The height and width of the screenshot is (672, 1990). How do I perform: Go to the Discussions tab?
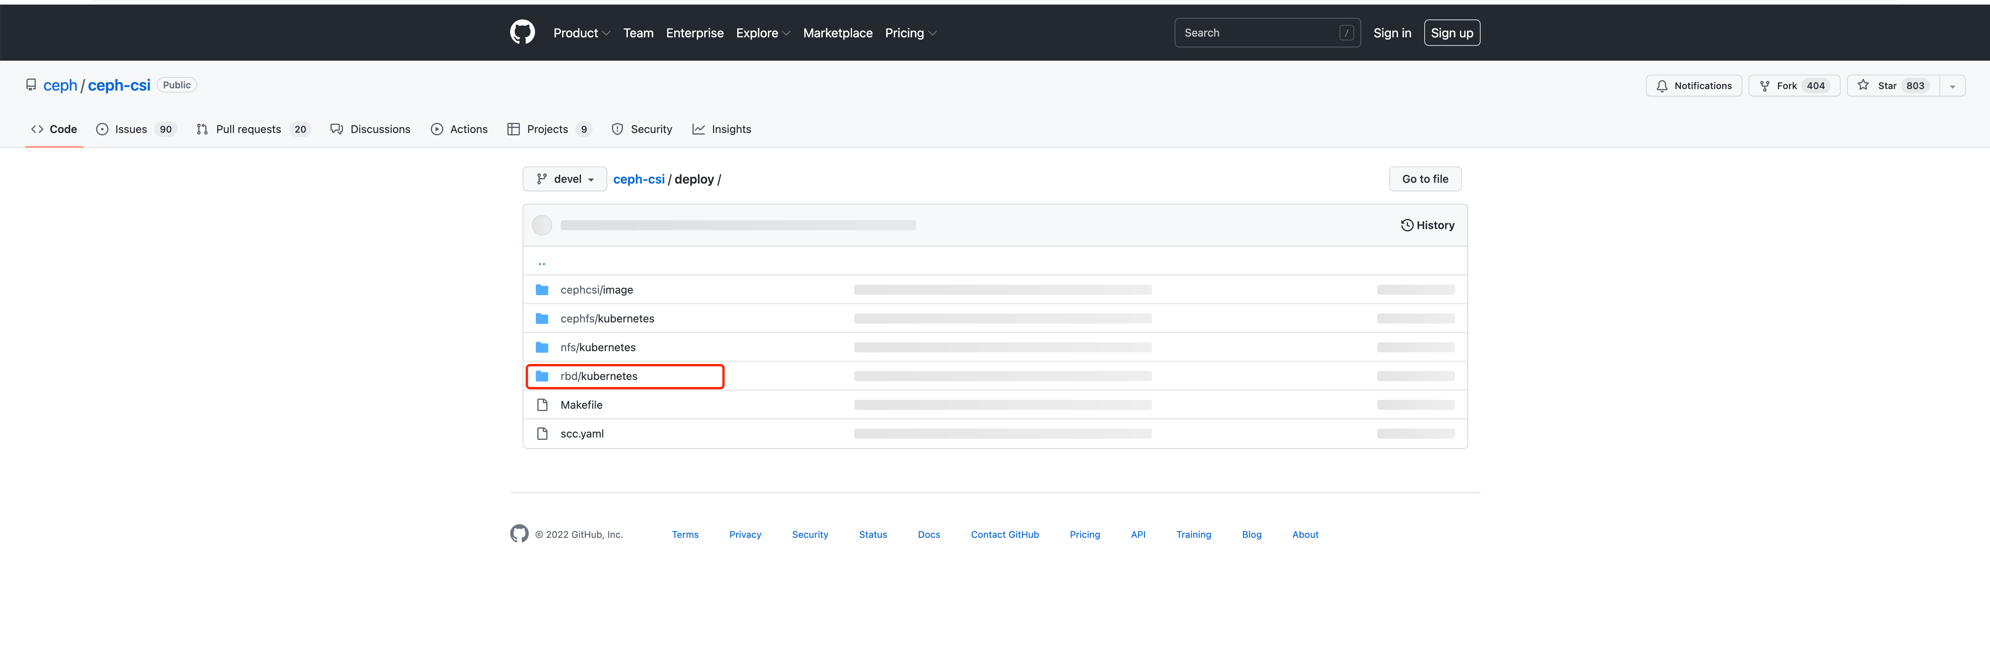point(370,129)
